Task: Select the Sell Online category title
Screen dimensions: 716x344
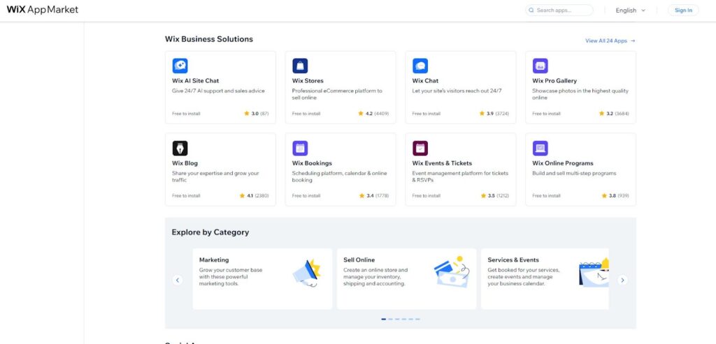Action: pos(359,260)
